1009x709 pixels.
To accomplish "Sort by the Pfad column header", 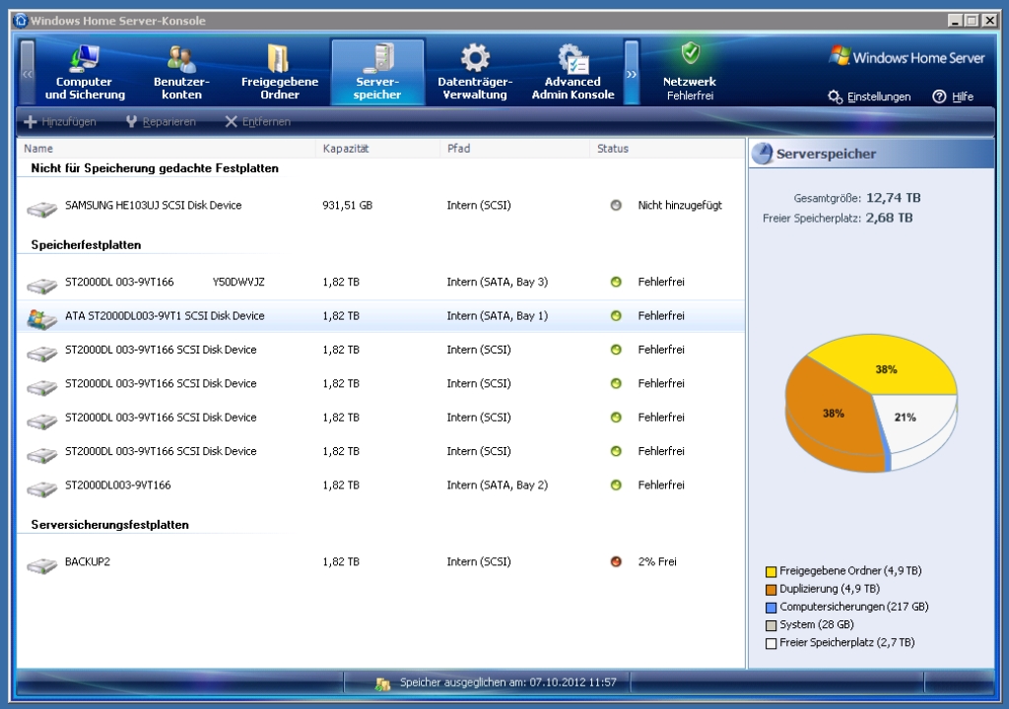I will coord(514,149).
